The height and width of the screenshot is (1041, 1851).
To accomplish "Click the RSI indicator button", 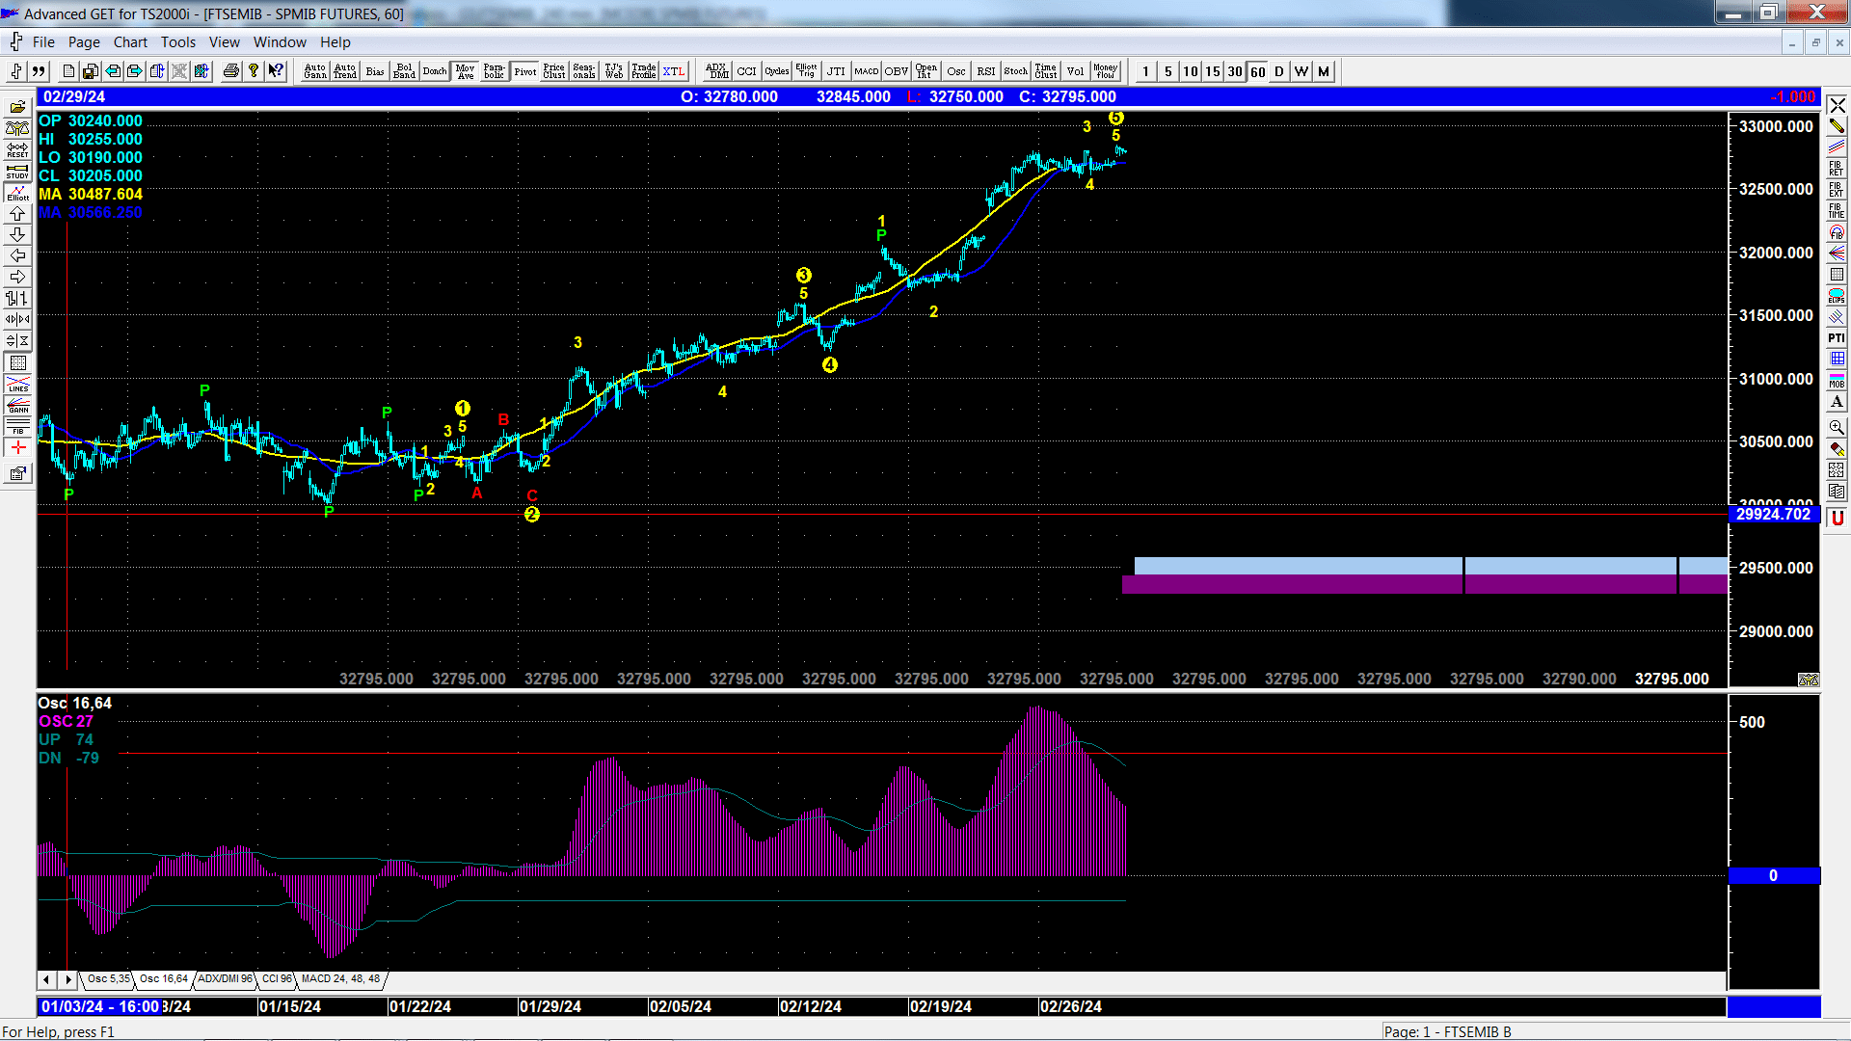I will (986, 71).
